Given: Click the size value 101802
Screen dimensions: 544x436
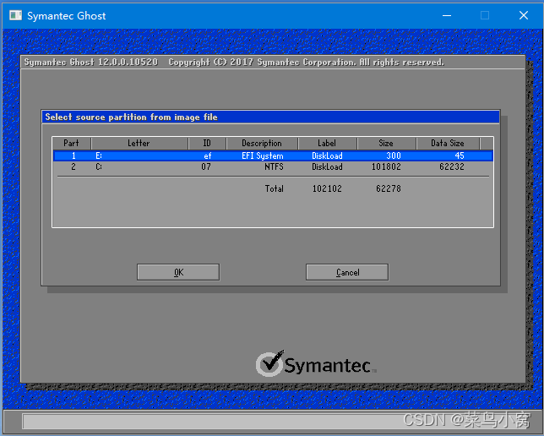Looking at the screenshot, I should 386,167.
